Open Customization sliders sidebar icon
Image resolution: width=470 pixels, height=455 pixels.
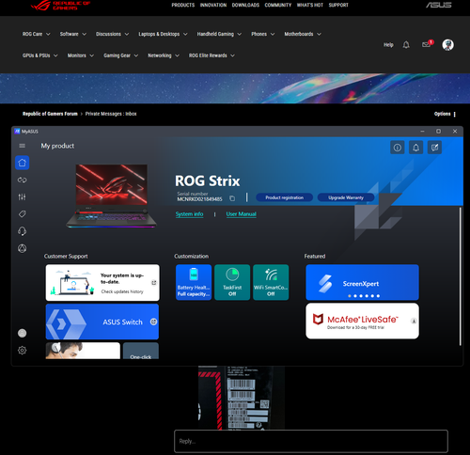pos(22,196)
